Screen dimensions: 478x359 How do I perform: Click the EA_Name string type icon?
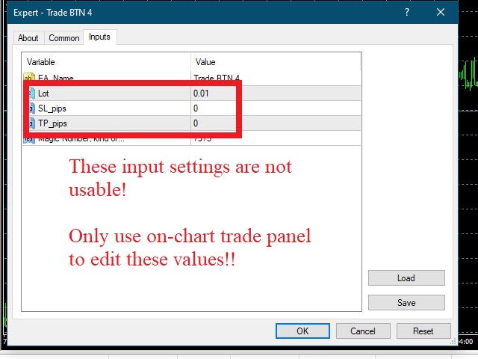click(29, 76)
